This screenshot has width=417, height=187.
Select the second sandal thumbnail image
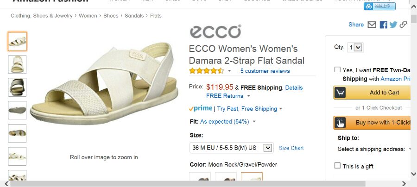(x=17, y=64)
